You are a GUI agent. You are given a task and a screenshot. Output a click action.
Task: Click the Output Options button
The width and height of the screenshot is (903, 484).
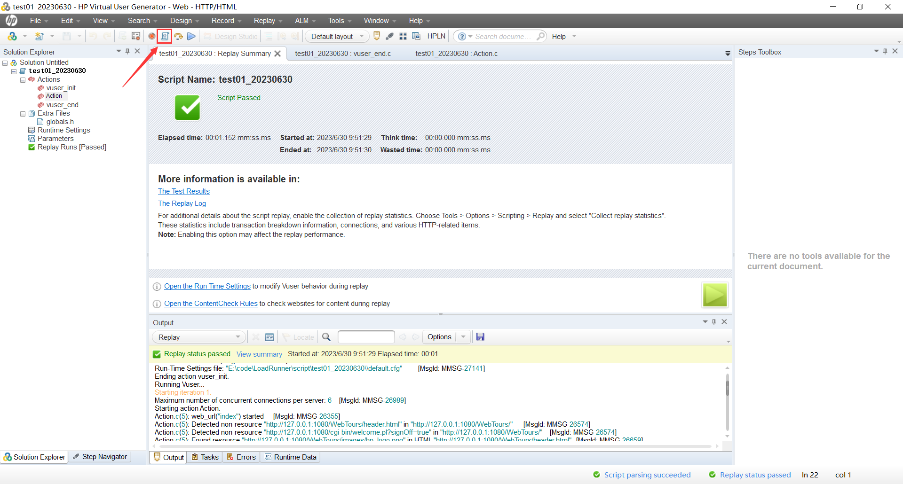pyautogui.click(x=439, y=337)
